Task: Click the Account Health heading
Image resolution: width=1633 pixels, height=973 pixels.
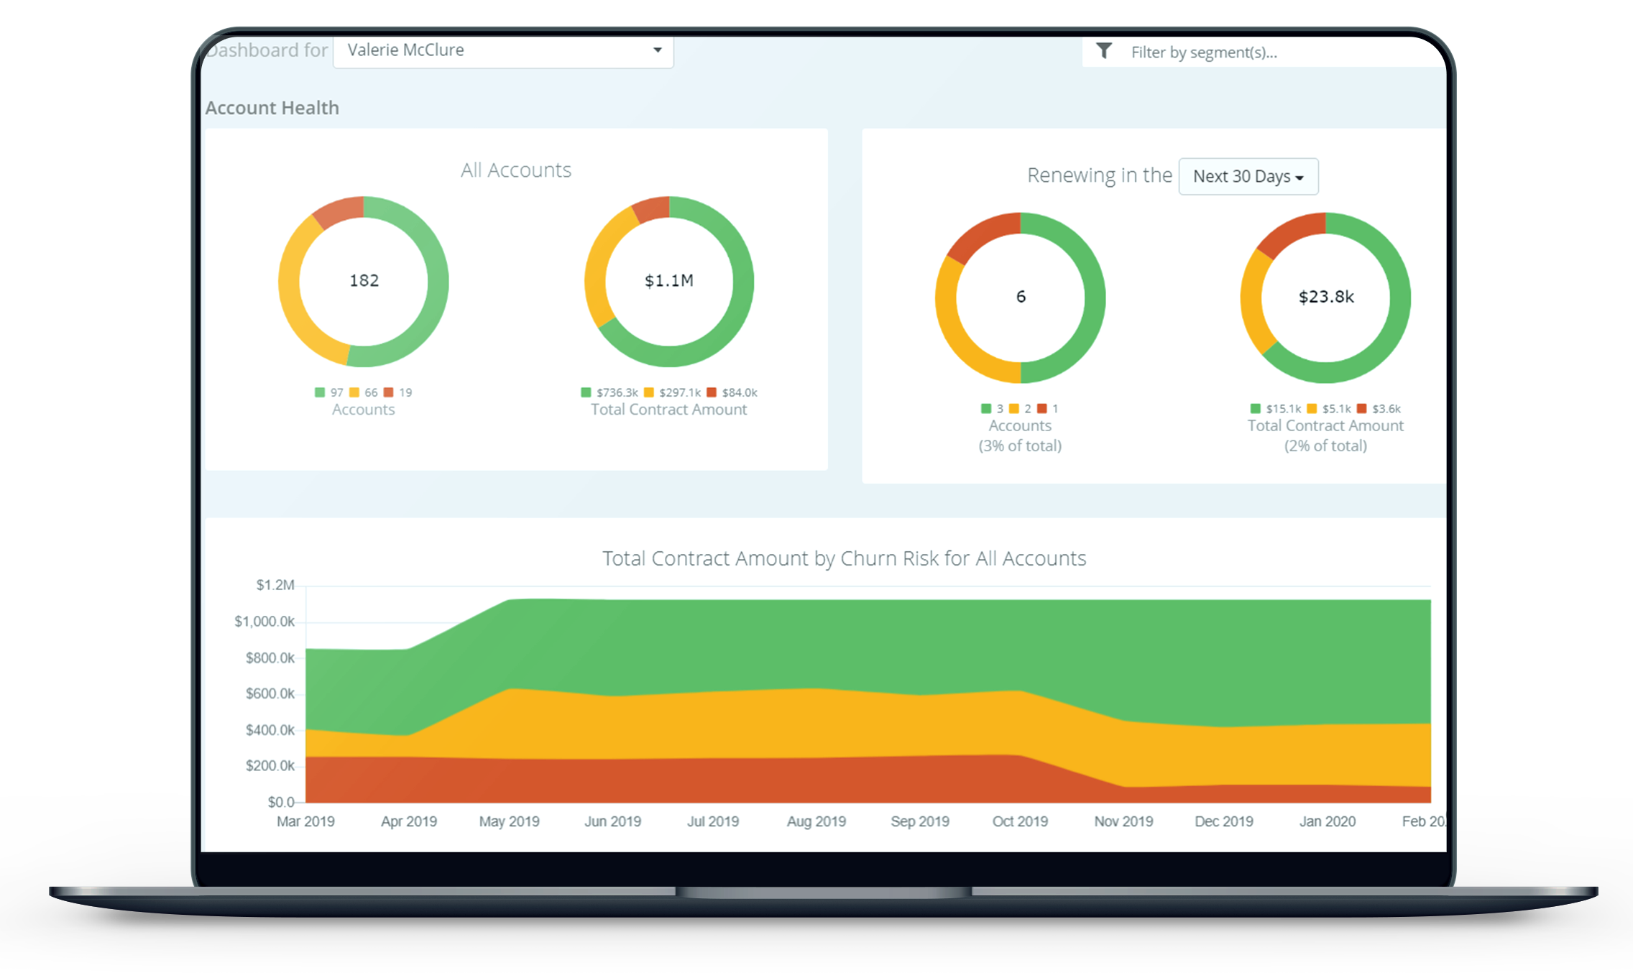Action: pyautogui.click(x=272, y=108)
